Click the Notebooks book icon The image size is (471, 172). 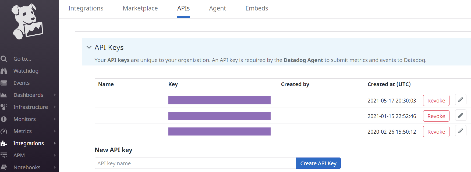click(4, 167)
